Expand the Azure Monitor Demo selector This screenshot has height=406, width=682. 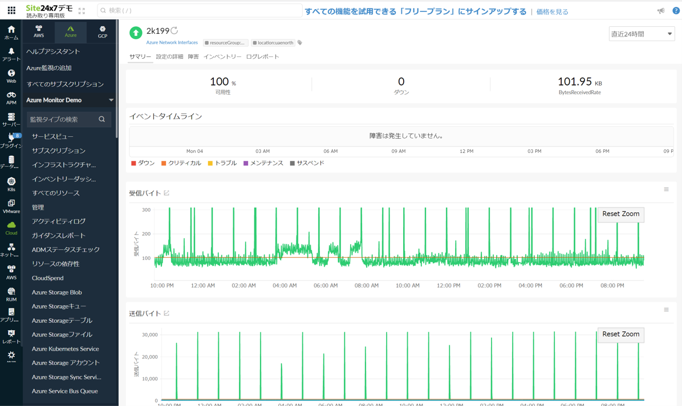click(x=68, y=99)
